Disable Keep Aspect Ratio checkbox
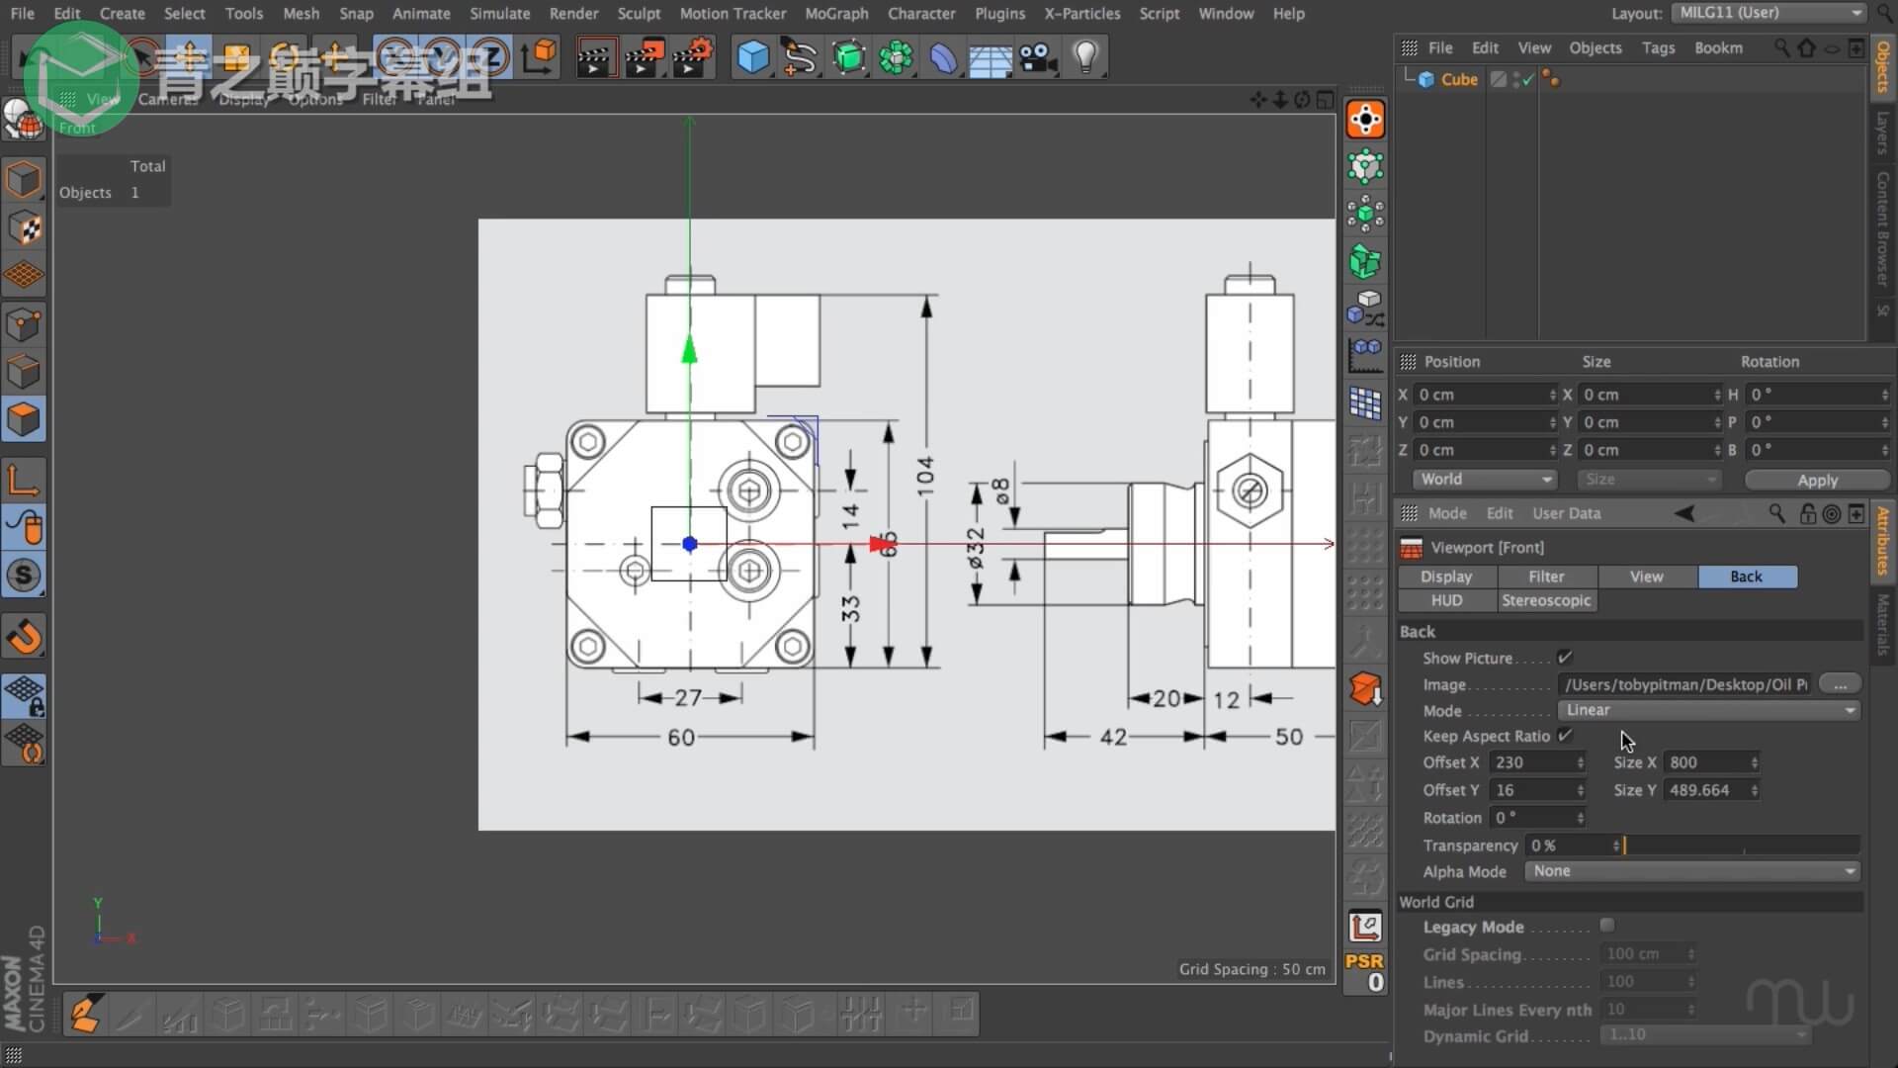Viewport: 1898px width, 1068px height. (1564, 736)
